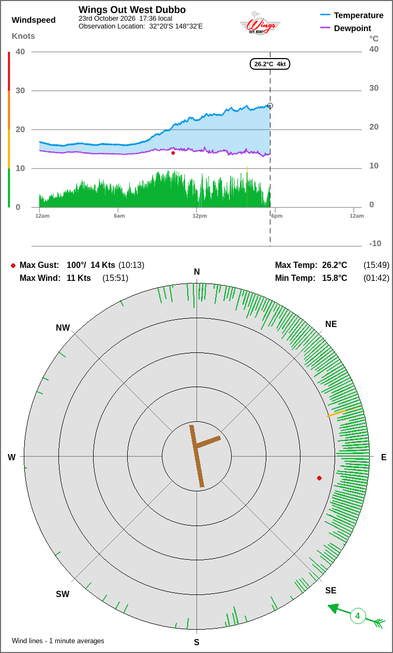393x653 pixels.
Task: Click the red dot beside Max Gust label
Action: [13, 265]
